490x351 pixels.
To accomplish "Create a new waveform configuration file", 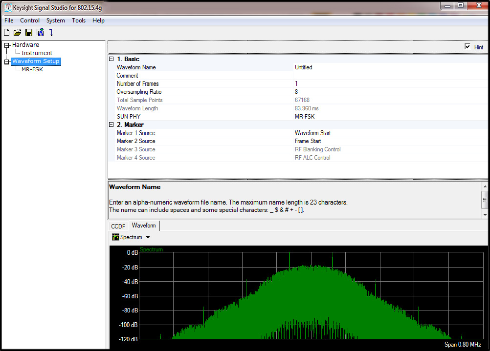I will [6, 32].
